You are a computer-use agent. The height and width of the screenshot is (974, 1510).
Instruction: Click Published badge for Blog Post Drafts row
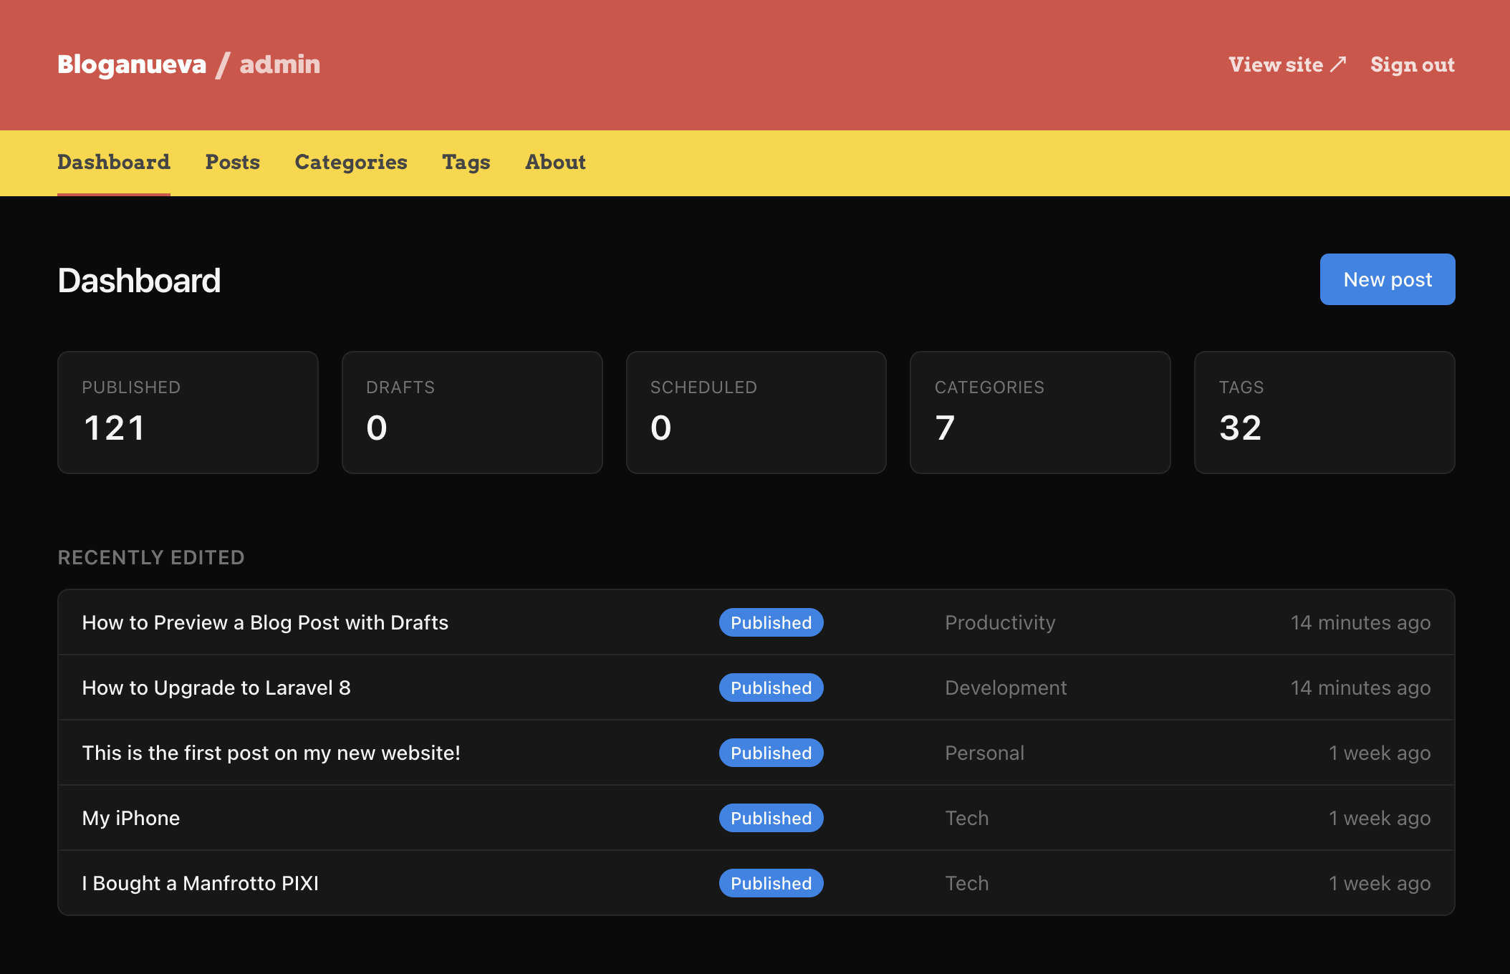pyautogui.click(x=771, y=622)
